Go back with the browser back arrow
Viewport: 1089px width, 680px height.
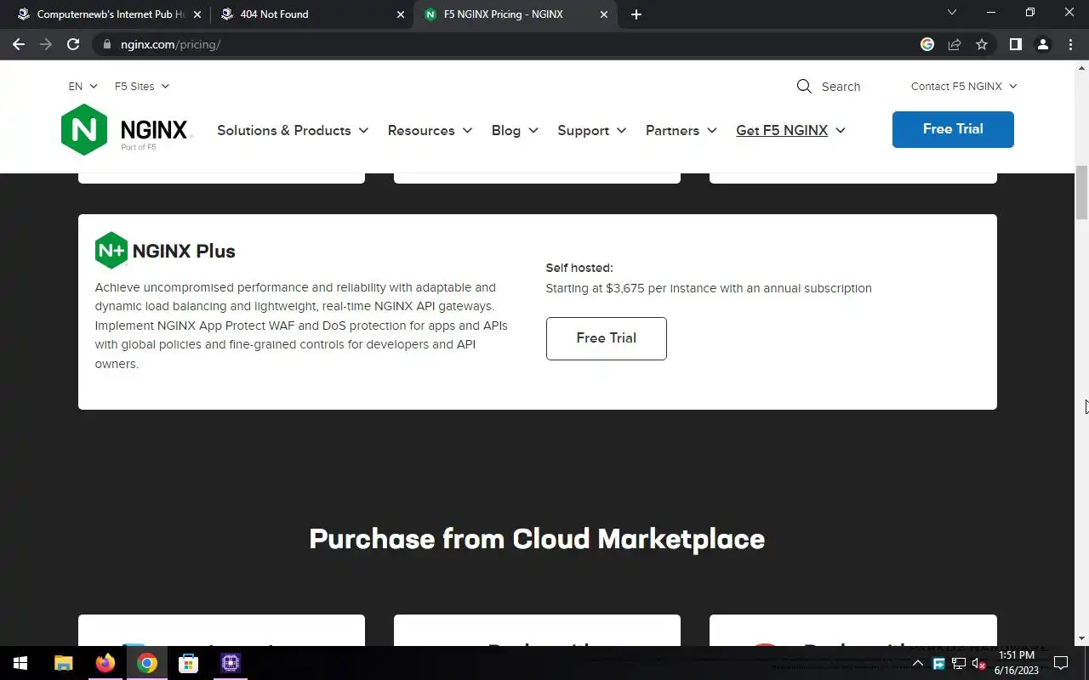[x=19, y=44]
